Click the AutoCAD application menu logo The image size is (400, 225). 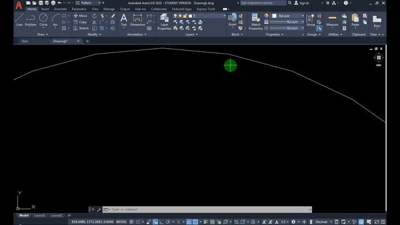19,5
